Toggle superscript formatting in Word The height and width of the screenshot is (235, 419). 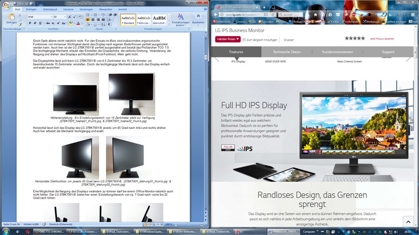(x=58, y=24)
